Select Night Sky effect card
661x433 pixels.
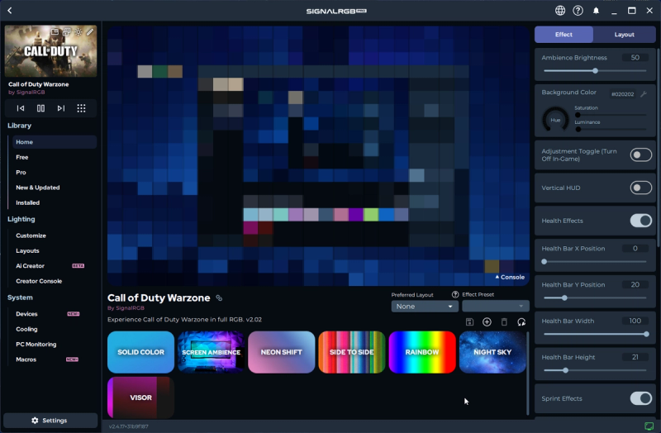pos(492,352)
